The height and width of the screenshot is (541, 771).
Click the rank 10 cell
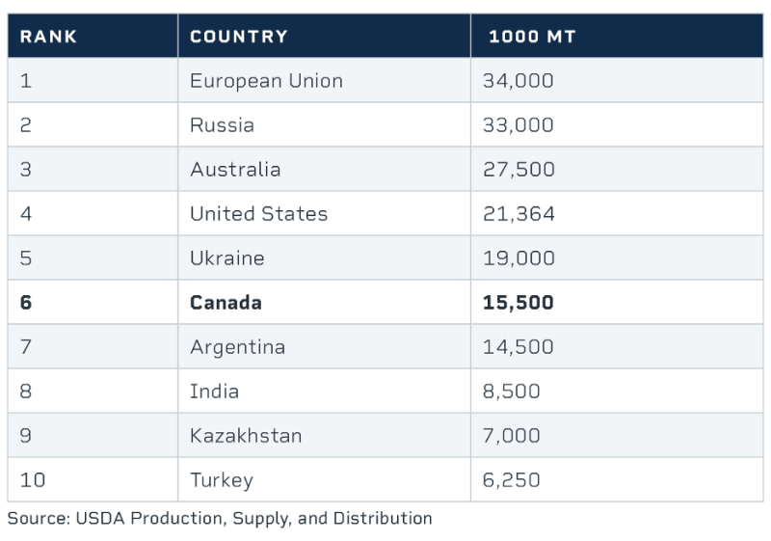point(31,480)
